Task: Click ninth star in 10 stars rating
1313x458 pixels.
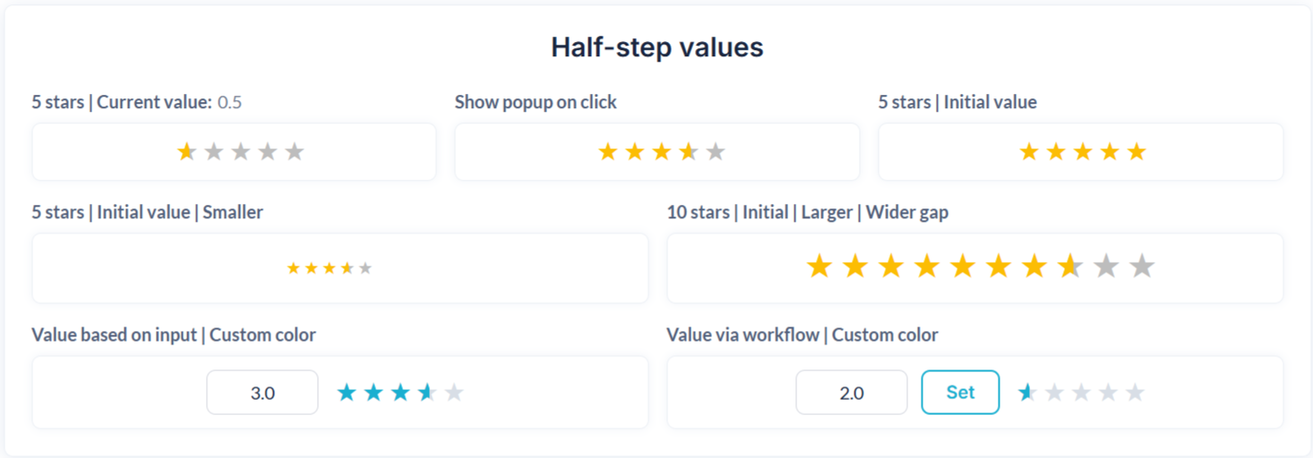Action: [x=1106, y=267]
